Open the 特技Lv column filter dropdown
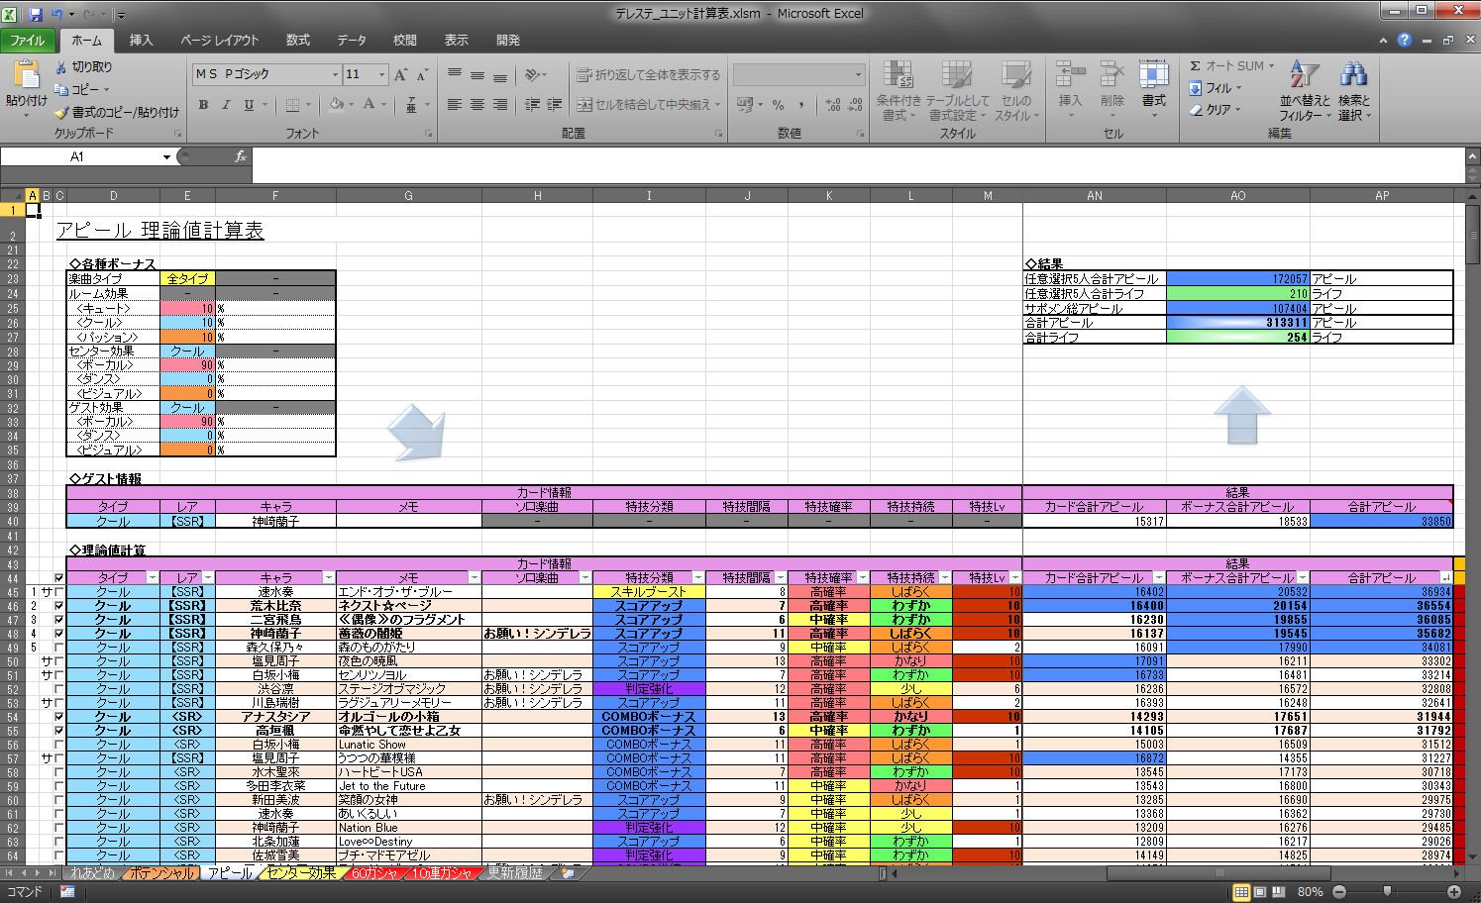1481x903 pixels. pos(1014,578)
